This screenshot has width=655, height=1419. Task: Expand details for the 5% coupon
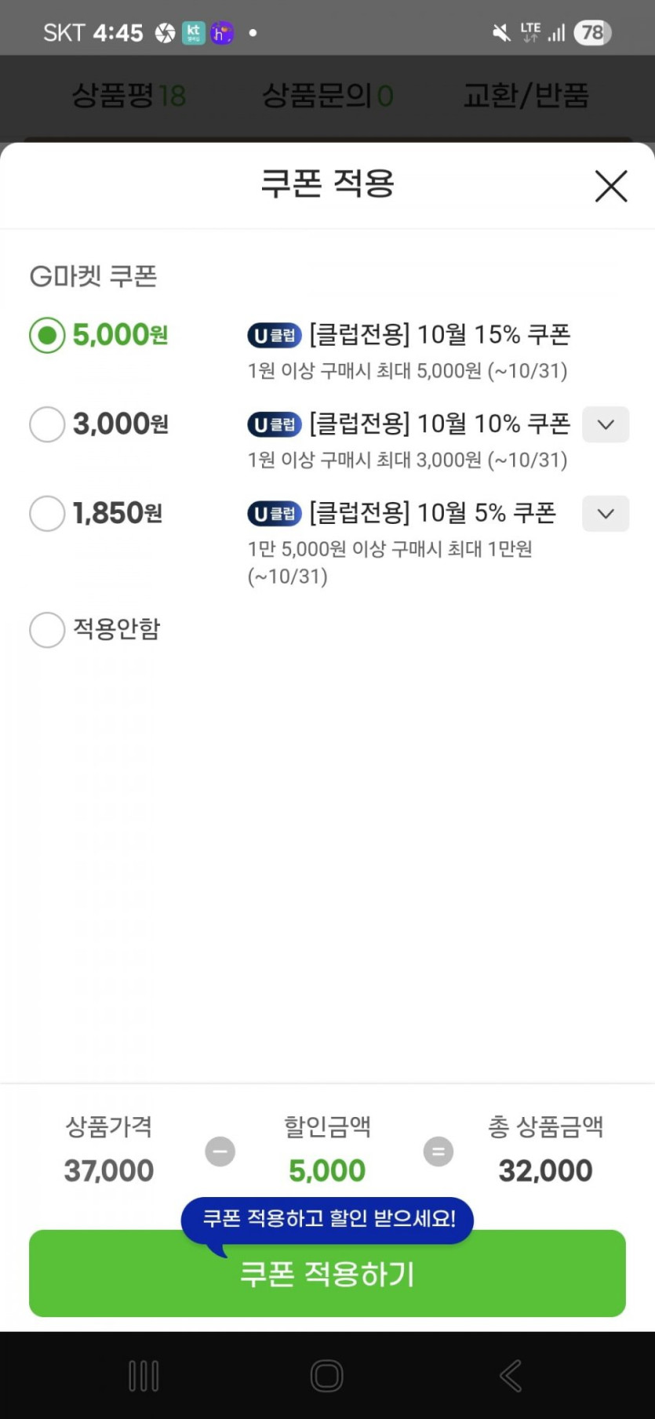click(x=605, y=514)
